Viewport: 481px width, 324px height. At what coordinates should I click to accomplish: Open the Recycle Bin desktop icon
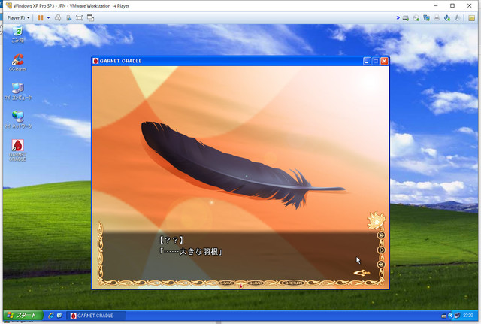[x=18, y=34]
